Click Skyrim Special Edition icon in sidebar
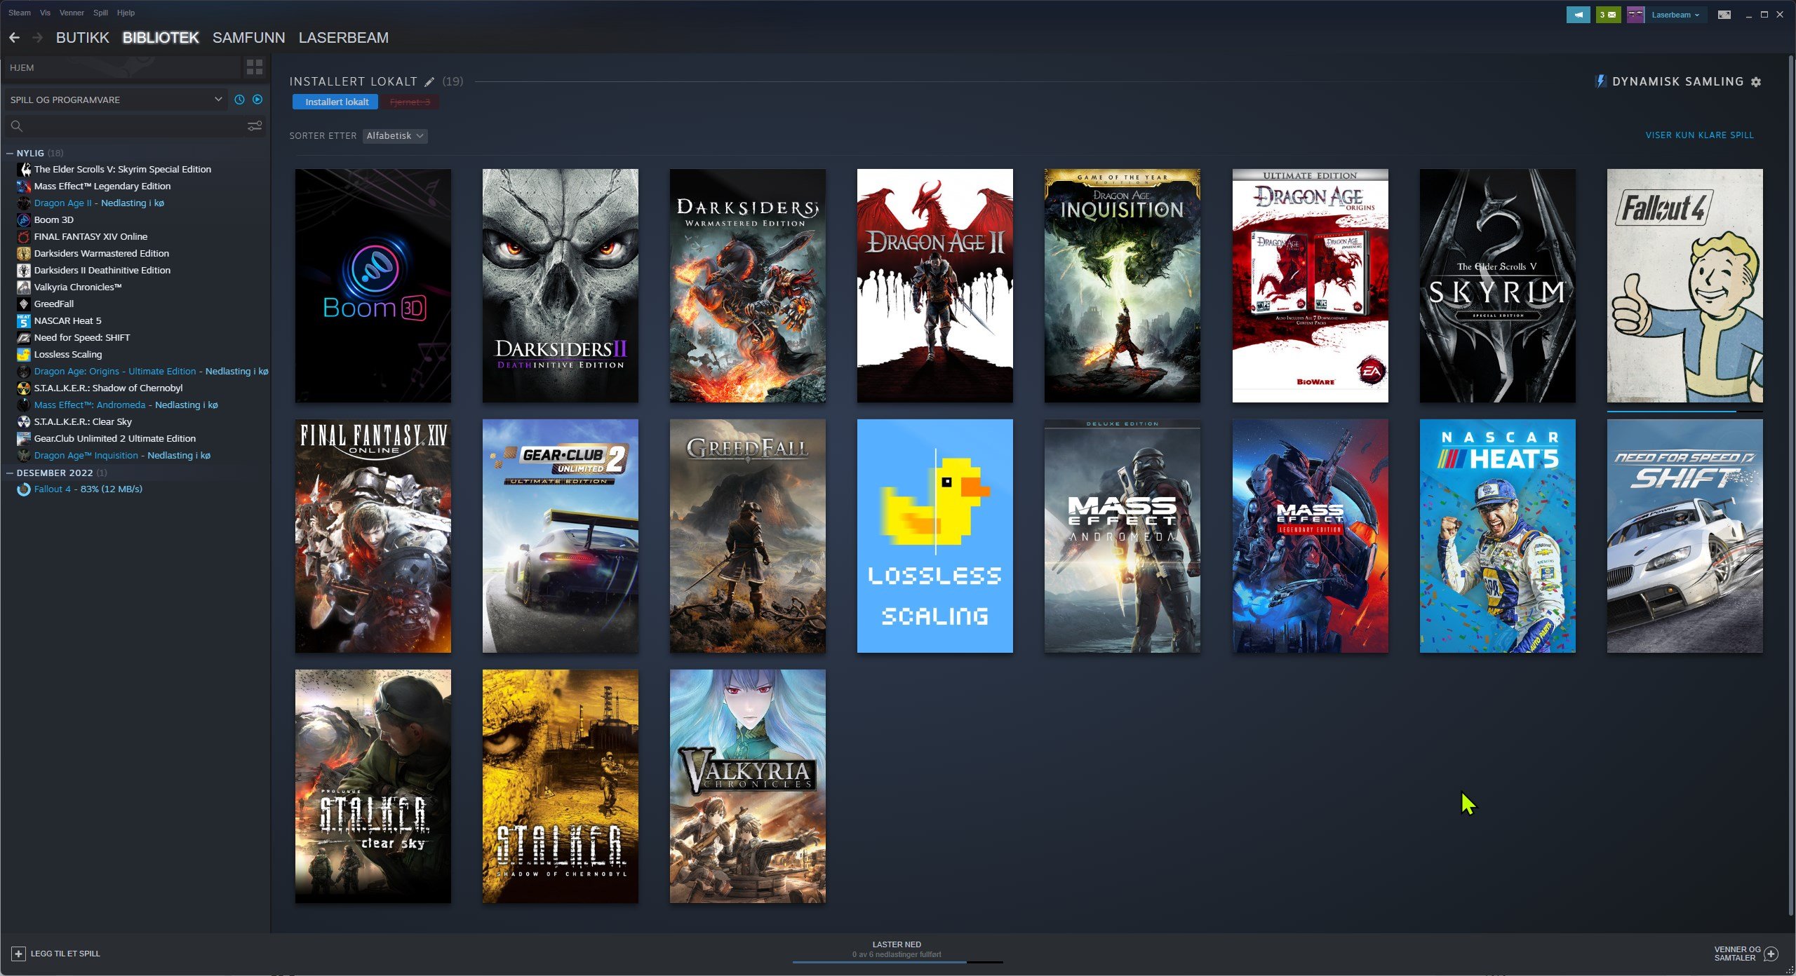Image resolution: width=1796 pixels, height=976 pixels. click(x=24, y=169)
